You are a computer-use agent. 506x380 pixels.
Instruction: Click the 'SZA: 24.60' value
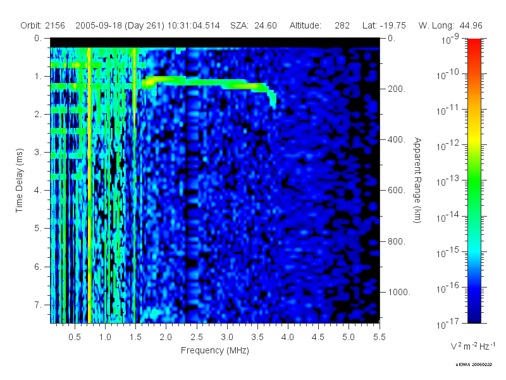pos(254,25)
